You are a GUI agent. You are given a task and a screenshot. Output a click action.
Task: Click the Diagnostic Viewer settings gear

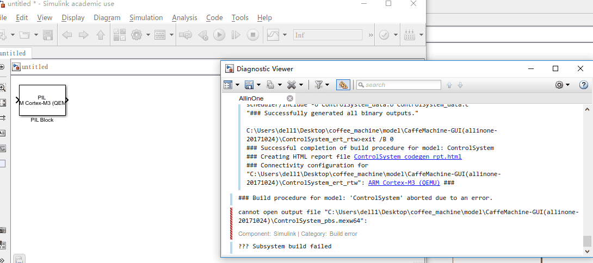(x=559, y=85)
